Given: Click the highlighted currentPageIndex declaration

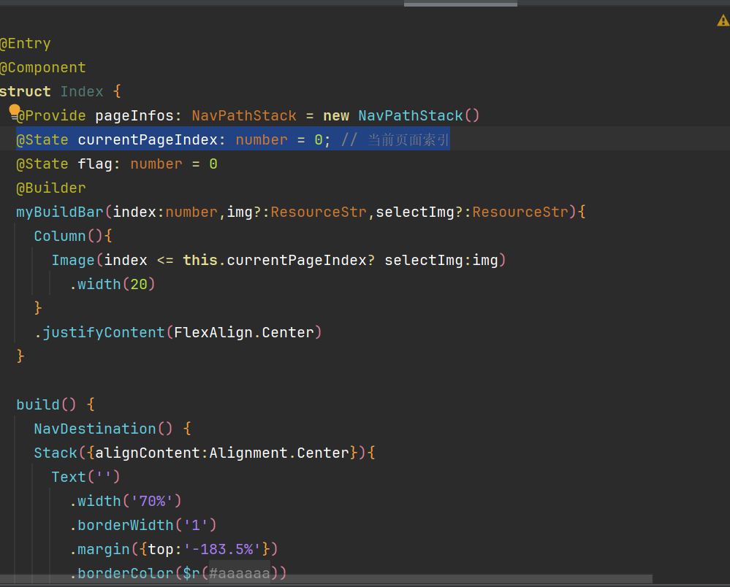Looking at the screenshot, I should click(x=148, y=140).
